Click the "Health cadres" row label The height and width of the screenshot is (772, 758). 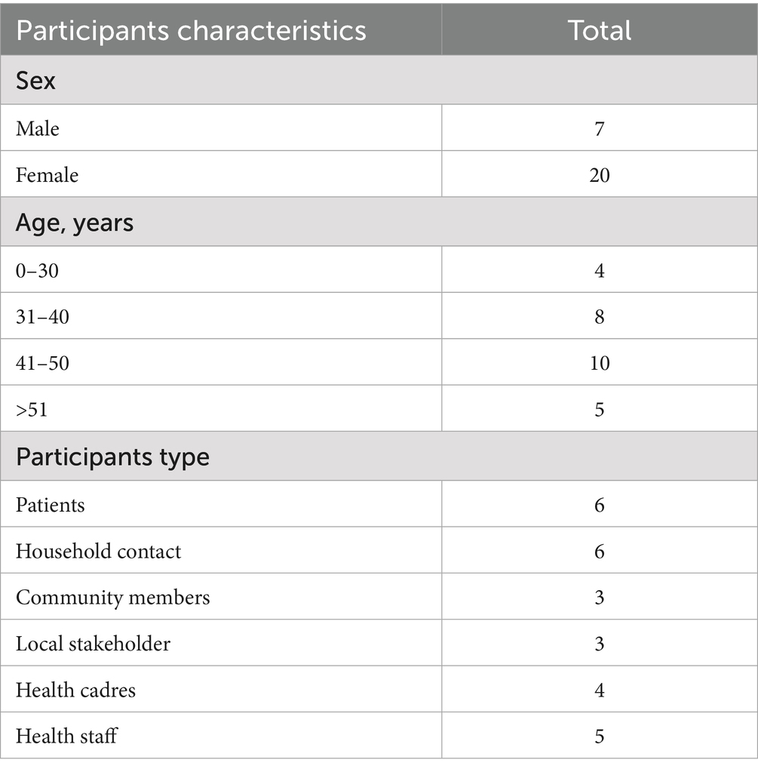pyautogui.click(x=75, y=690)
